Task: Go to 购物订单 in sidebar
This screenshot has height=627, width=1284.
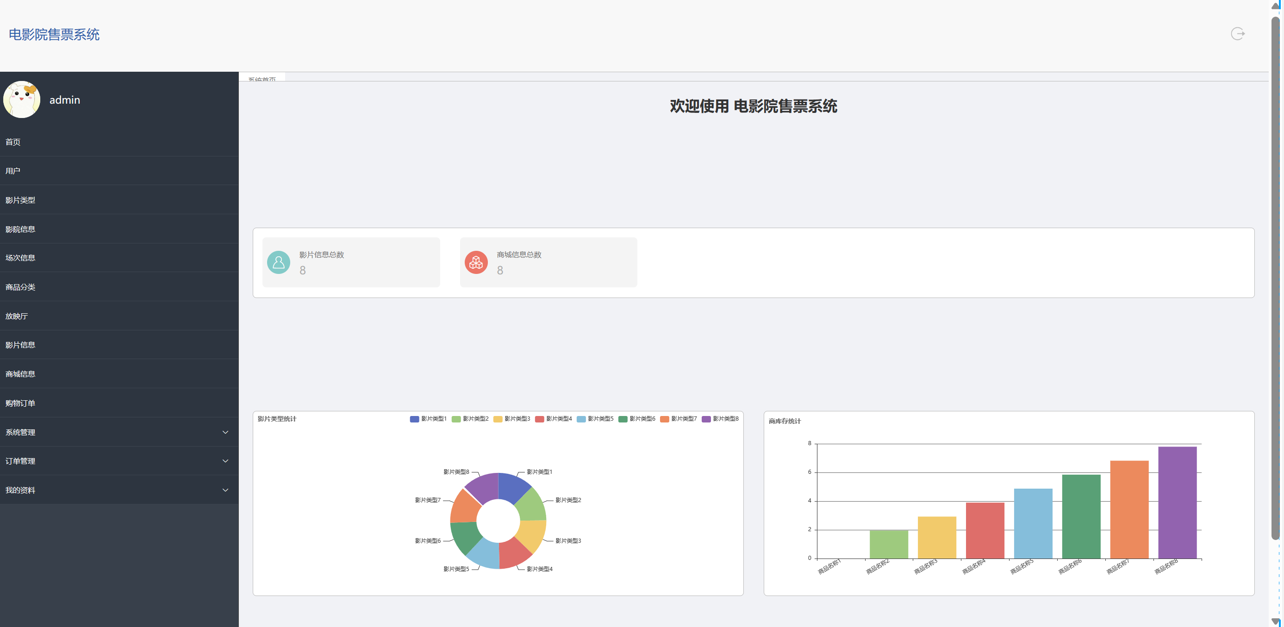Action: (20, 403)
